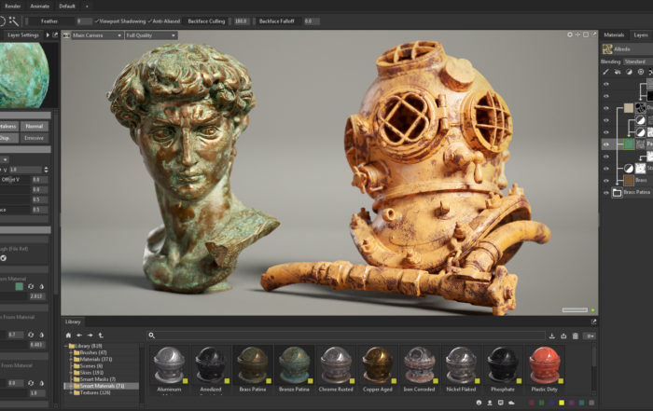Image resolution: width=653 pixels, height=411 pixels.
Task: Open the Main Camera dropdown
Action: [97, 35]
